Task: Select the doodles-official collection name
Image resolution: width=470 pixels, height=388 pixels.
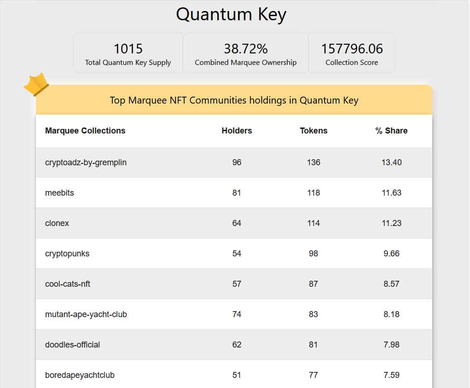Action: (x=73, y=345)
